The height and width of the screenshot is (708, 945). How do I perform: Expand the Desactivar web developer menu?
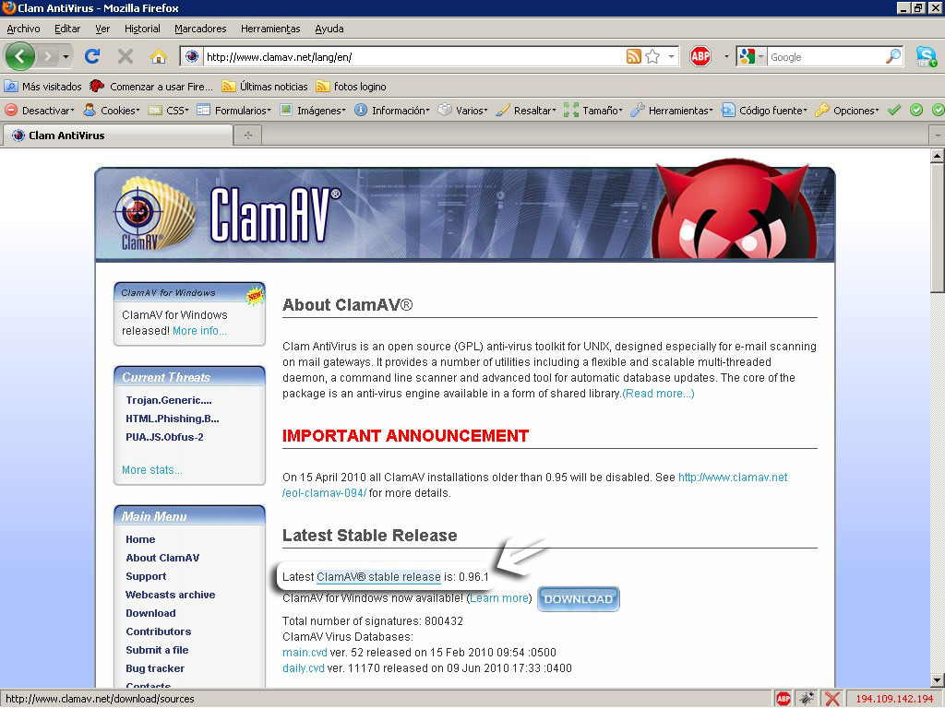(40, 111)
